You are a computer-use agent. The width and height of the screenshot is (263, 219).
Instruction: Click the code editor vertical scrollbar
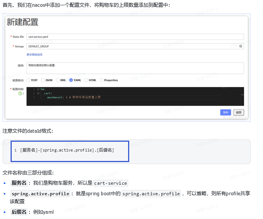click(243, 96)
